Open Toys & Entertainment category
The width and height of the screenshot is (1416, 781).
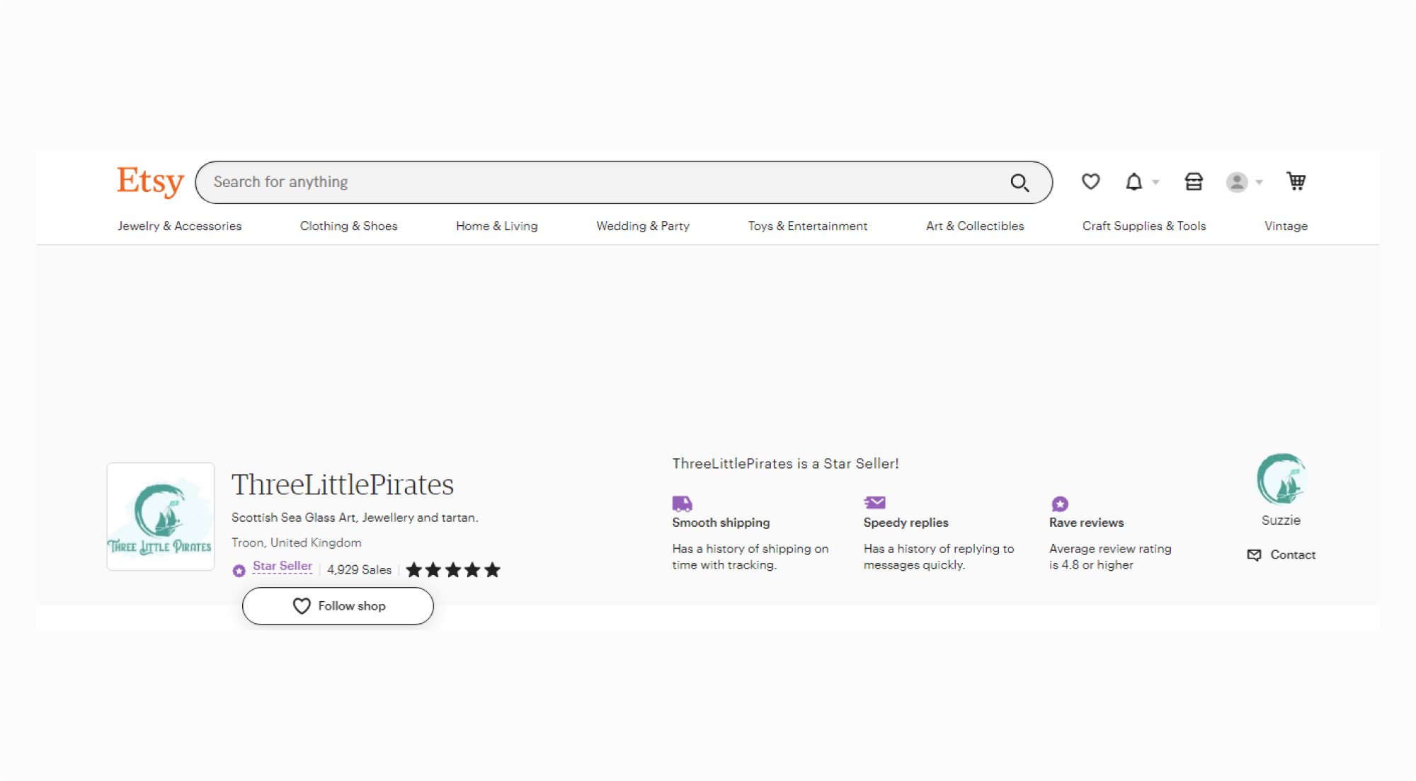click(807, 226)
